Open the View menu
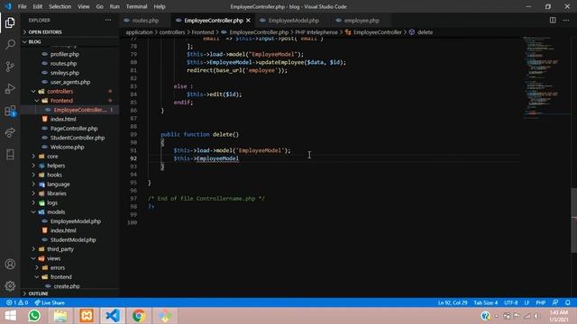Viewport: 577px width, 324px height. pyautogui.click(x=84, y=6)
